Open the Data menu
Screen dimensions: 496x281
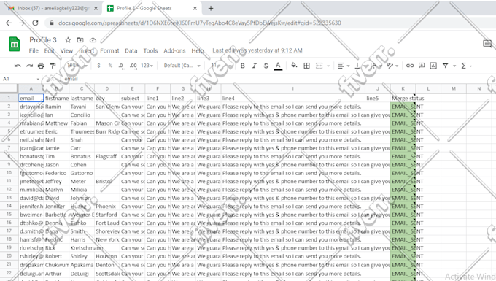[131, 50]
